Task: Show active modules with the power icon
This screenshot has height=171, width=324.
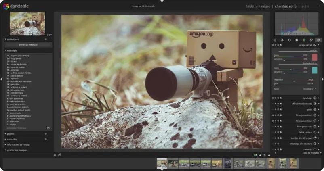Action: click(275, 40)
